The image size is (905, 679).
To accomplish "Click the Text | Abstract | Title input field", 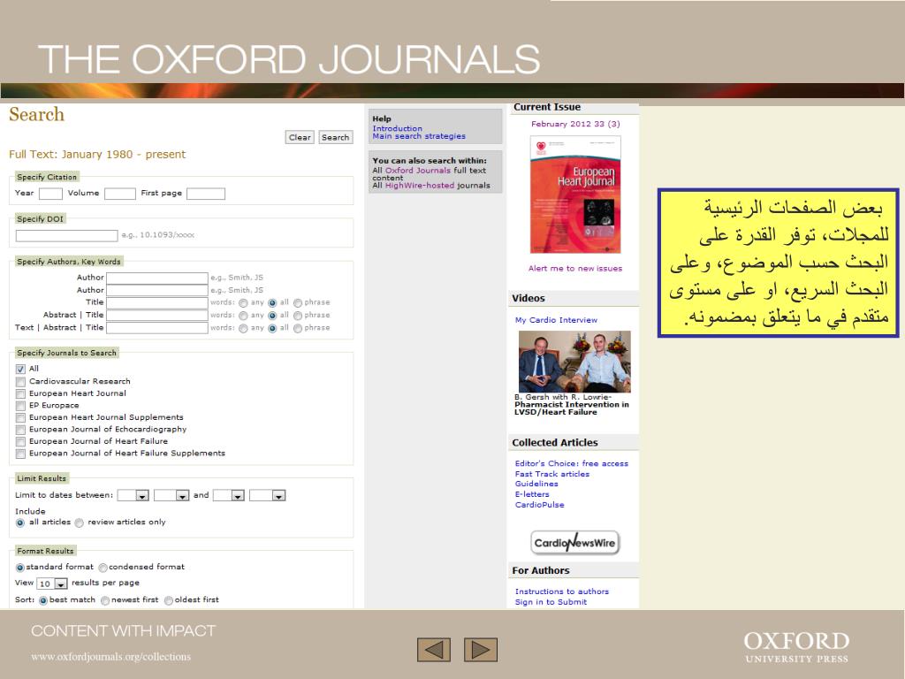I will (157, 328).
